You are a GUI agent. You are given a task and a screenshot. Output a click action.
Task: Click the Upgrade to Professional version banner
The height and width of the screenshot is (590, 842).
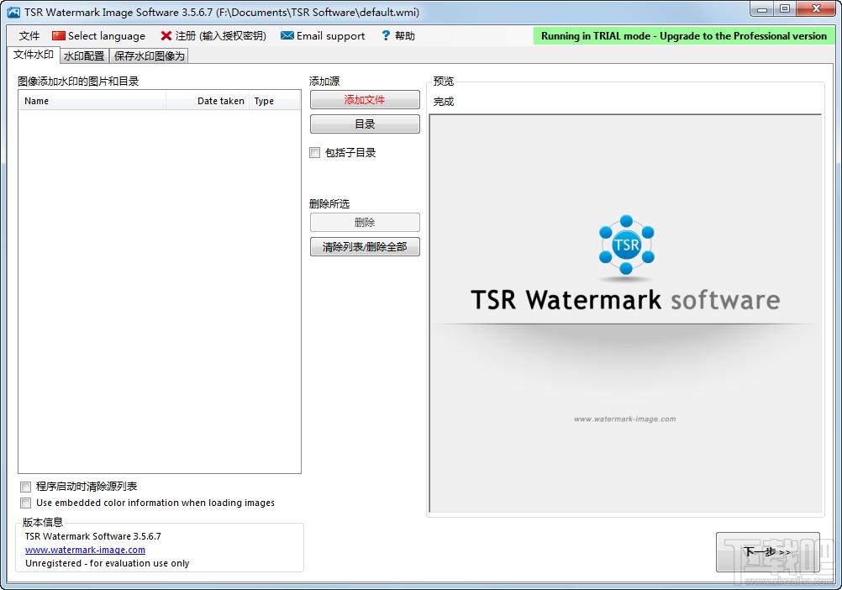tap(683, 36)
